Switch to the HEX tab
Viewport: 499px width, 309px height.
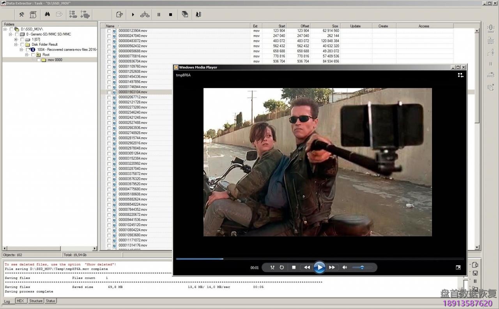click(20, 301)
